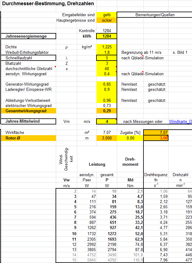Select the Weibull-Erhöhungsfaktor value 1,8
Image resolution: width=192 pixels, height=263 pixels.
pyautogui.click(x=107, y=53)
